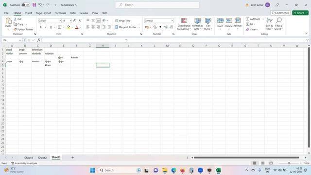Switch to Page Layout view in status bar

click(x=263, y=163)
